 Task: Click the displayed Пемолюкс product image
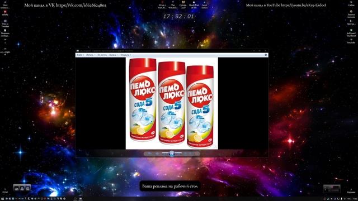pyautogui.click(x=172, y=103)
